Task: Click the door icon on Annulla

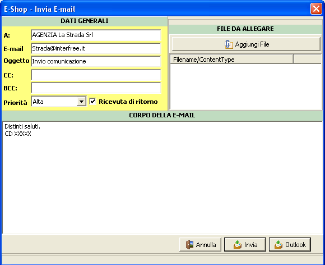Action: tap(189, 245)
